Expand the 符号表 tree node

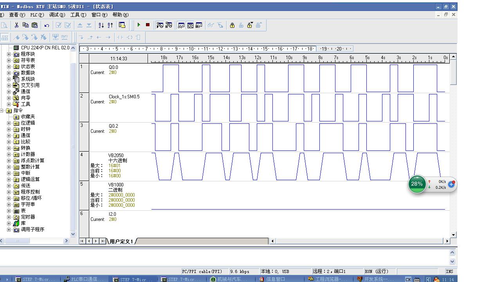click(9, 60)
